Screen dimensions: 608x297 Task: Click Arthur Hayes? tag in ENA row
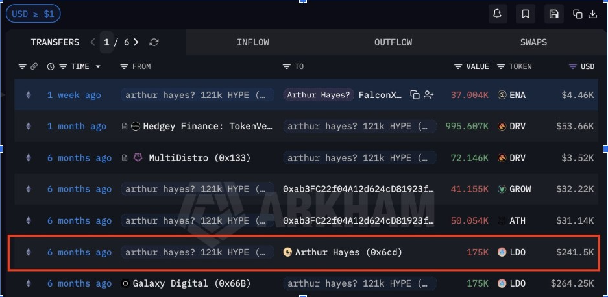(319, 95)
